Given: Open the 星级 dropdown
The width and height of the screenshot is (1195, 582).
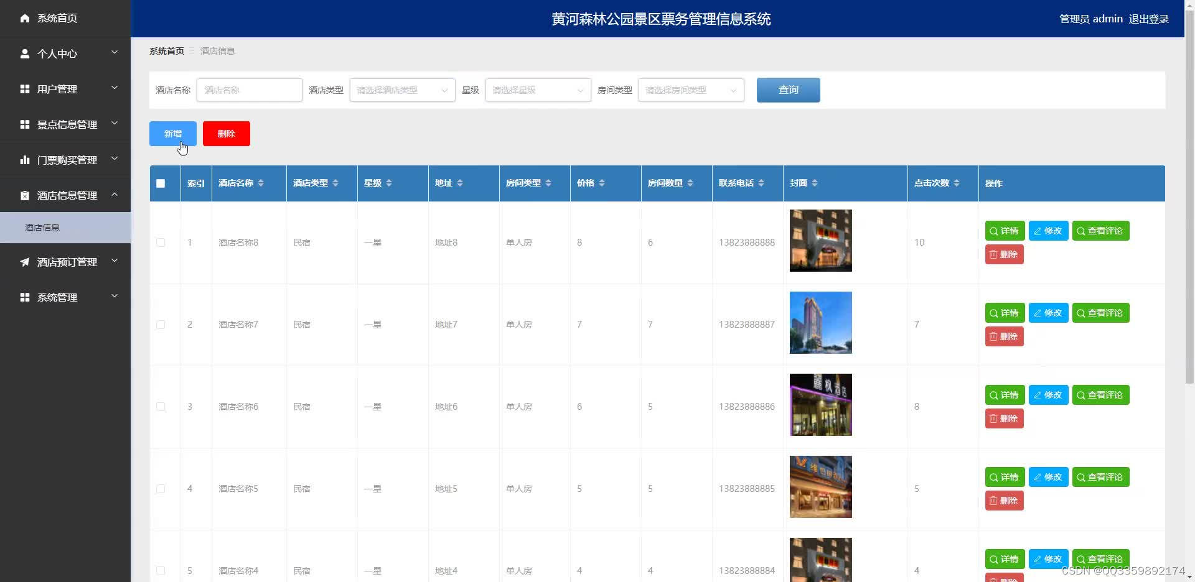Looking at the screenshot, I should point(538,90).
